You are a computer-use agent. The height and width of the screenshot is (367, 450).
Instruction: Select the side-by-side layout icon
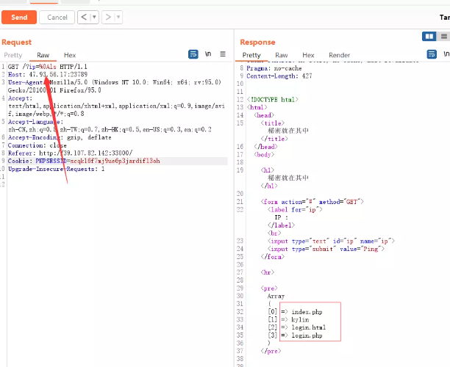point(429,36)
